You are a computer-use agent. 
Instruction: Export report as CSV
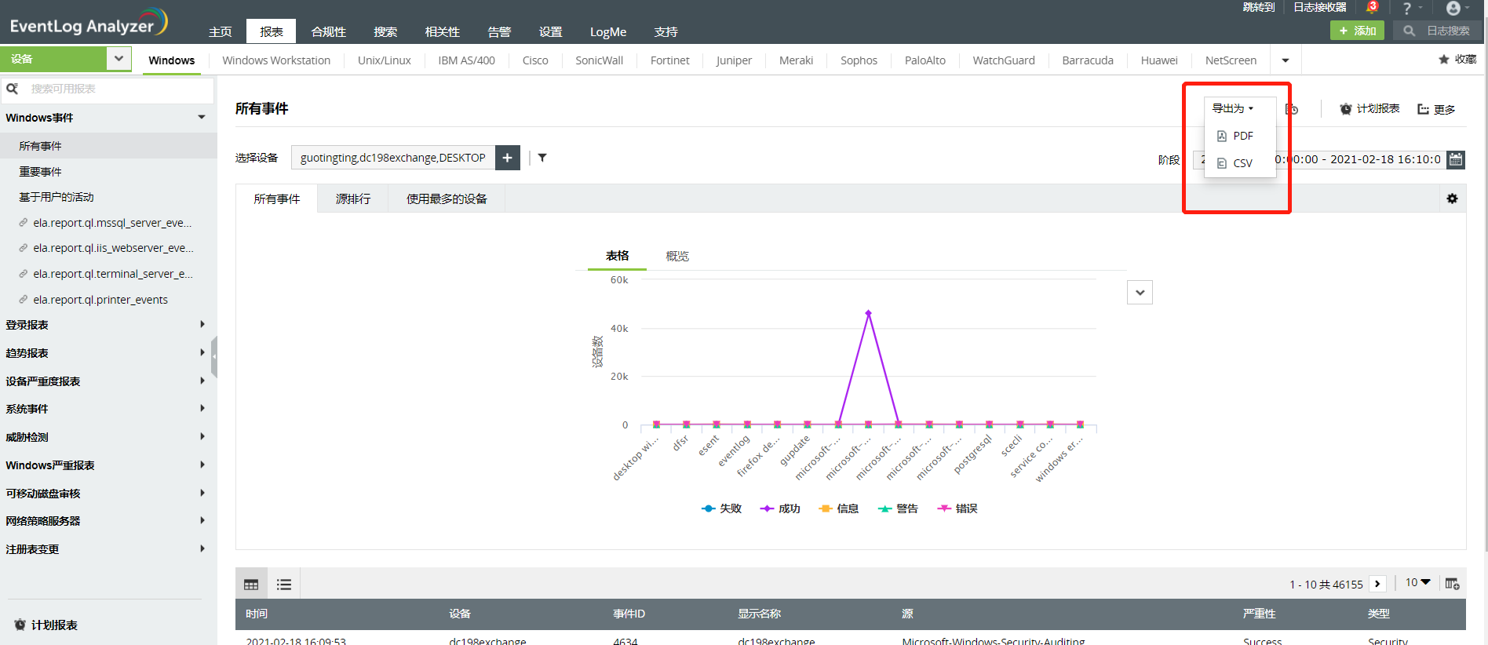point(1236,163)
